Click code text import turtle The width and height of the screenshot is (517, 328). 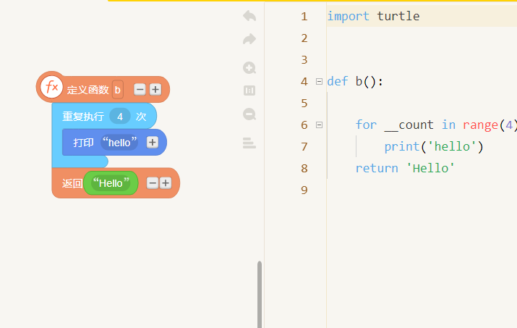[x=373, y=16]
